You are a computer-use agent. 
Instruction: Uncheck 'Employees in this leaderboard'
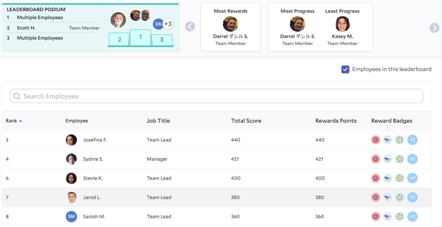345,69
